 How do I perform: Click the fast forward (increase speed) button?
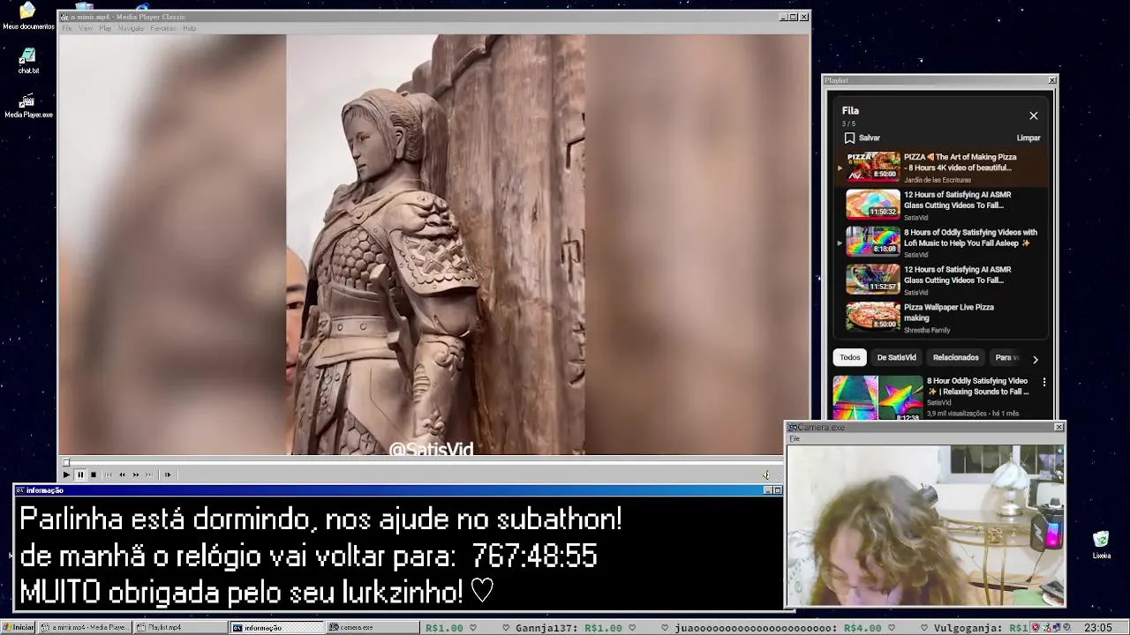click(135, 474)
